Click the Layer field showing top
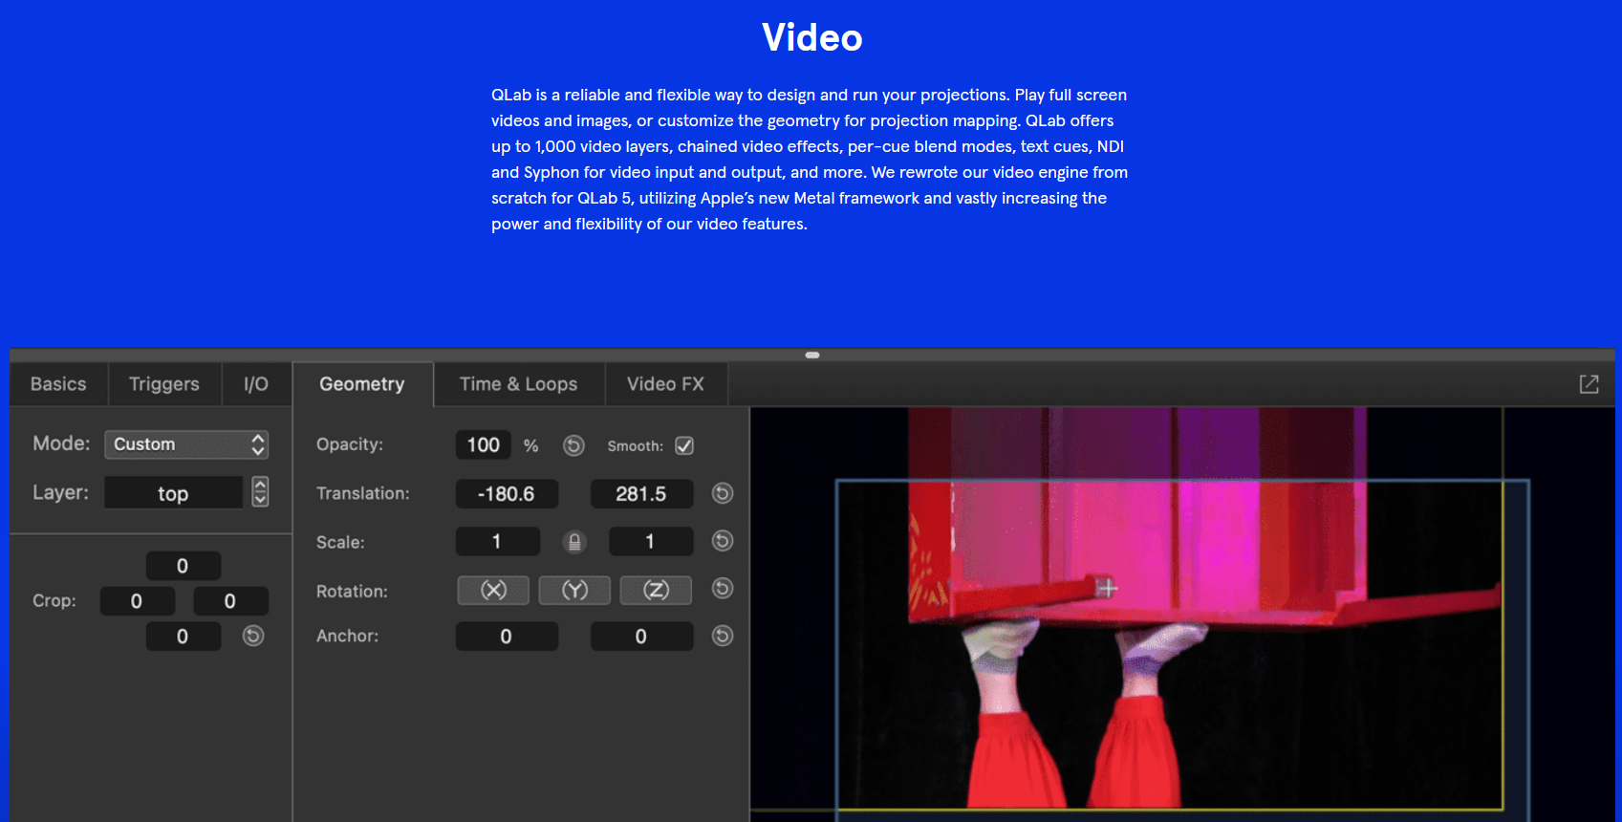 (x=173, y=493)
